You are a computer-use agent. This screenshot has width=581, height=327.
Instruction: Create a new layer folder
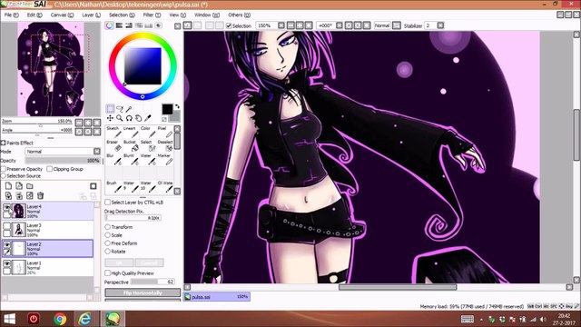pos(30,185)
